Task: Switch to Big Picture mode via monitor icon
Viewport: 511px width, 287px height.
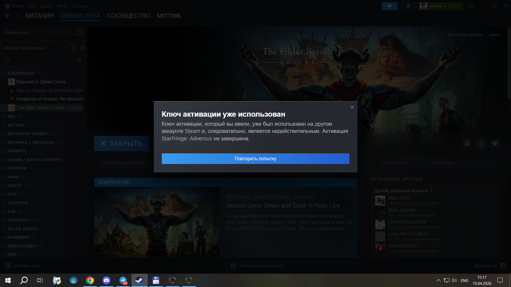Action: 471,6
